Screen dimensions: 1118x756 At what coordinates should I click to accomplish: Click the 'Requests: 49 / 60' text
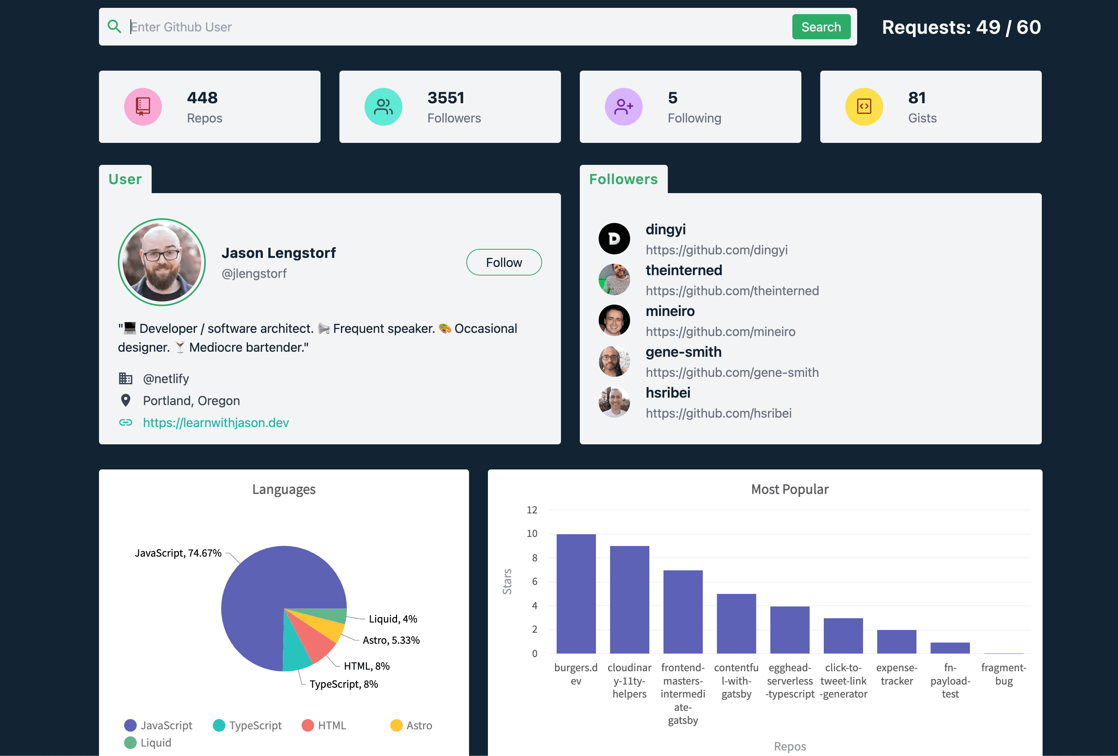961,27
